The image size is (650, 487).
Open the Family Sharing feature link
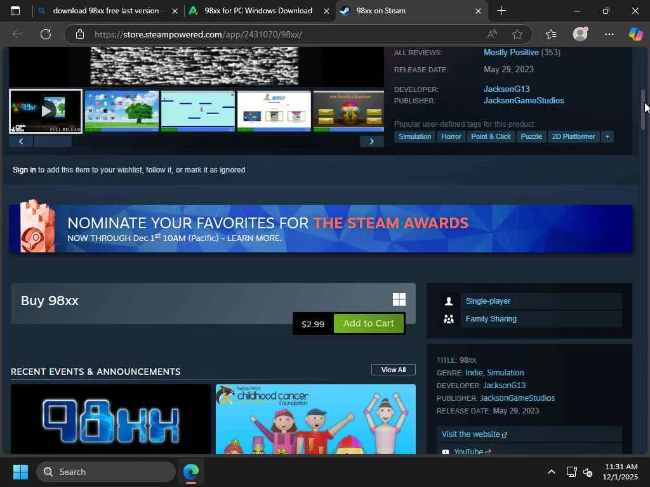tap(491, 319)
